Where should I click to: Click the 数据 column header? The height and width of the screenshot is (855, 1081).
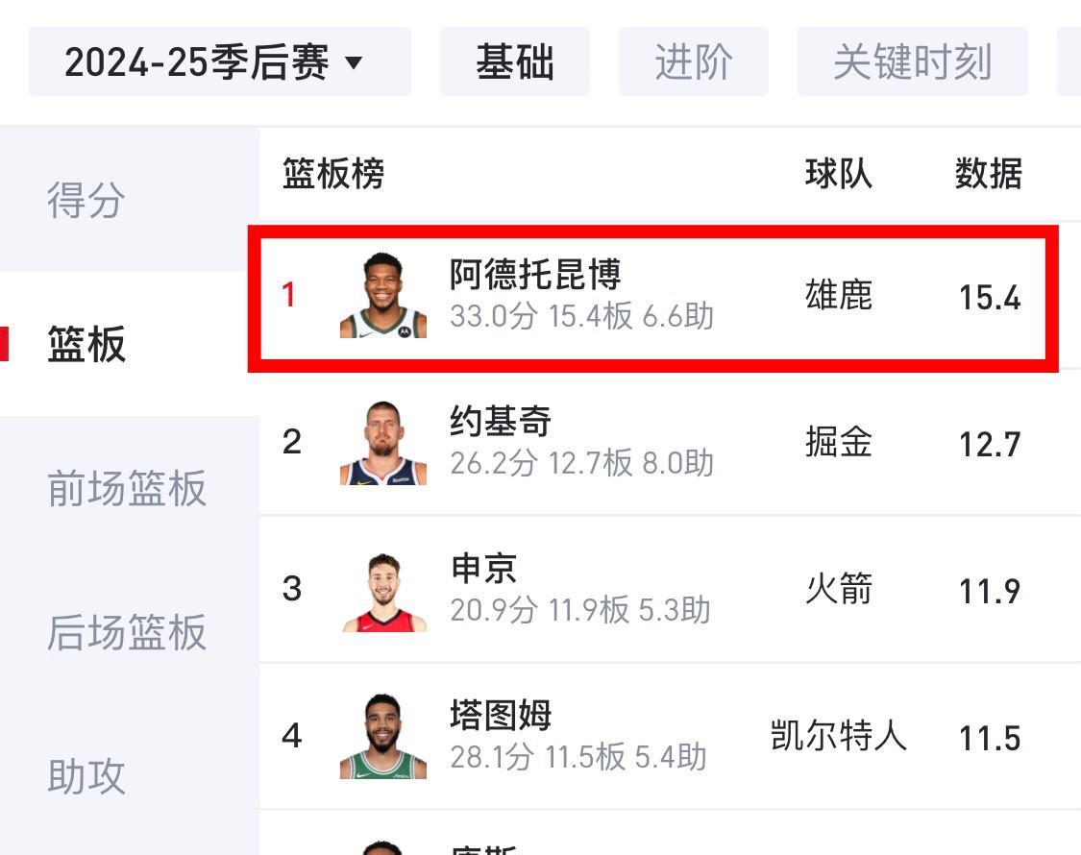click(x=988, y=173)
